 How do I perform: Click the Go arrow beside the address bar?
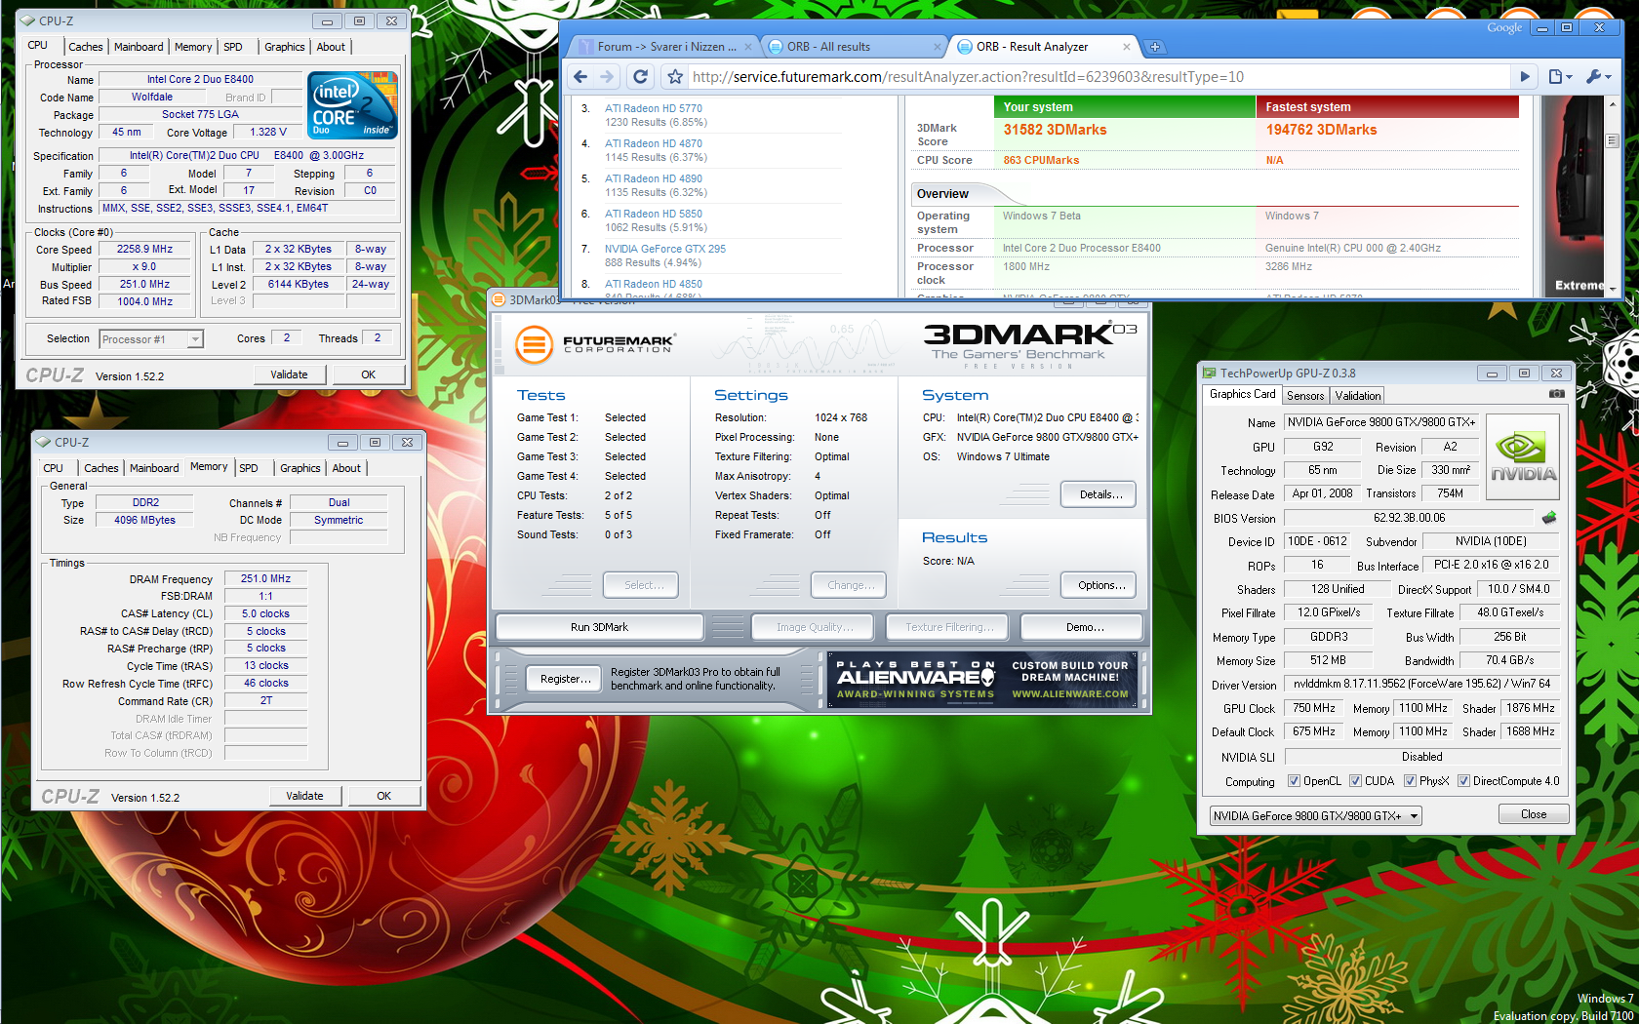click(x=1524, y=77)
